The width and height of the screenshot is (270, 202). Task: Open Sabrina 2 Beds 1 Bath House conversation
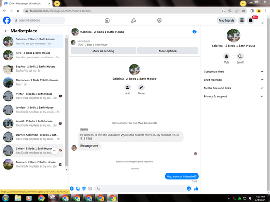point(32,41)
